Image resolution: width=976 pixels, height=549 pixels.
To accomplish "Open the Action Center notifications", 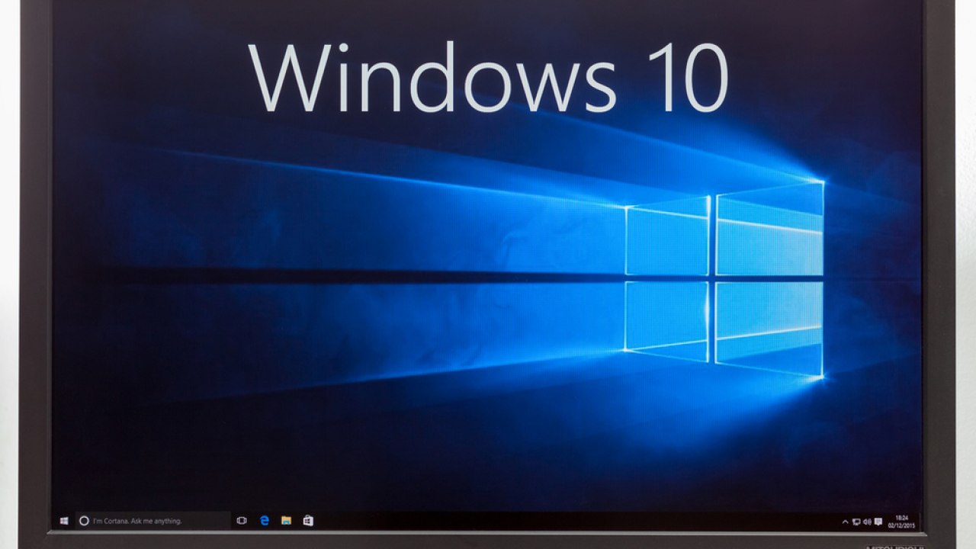I will click(x=878, y=522).
